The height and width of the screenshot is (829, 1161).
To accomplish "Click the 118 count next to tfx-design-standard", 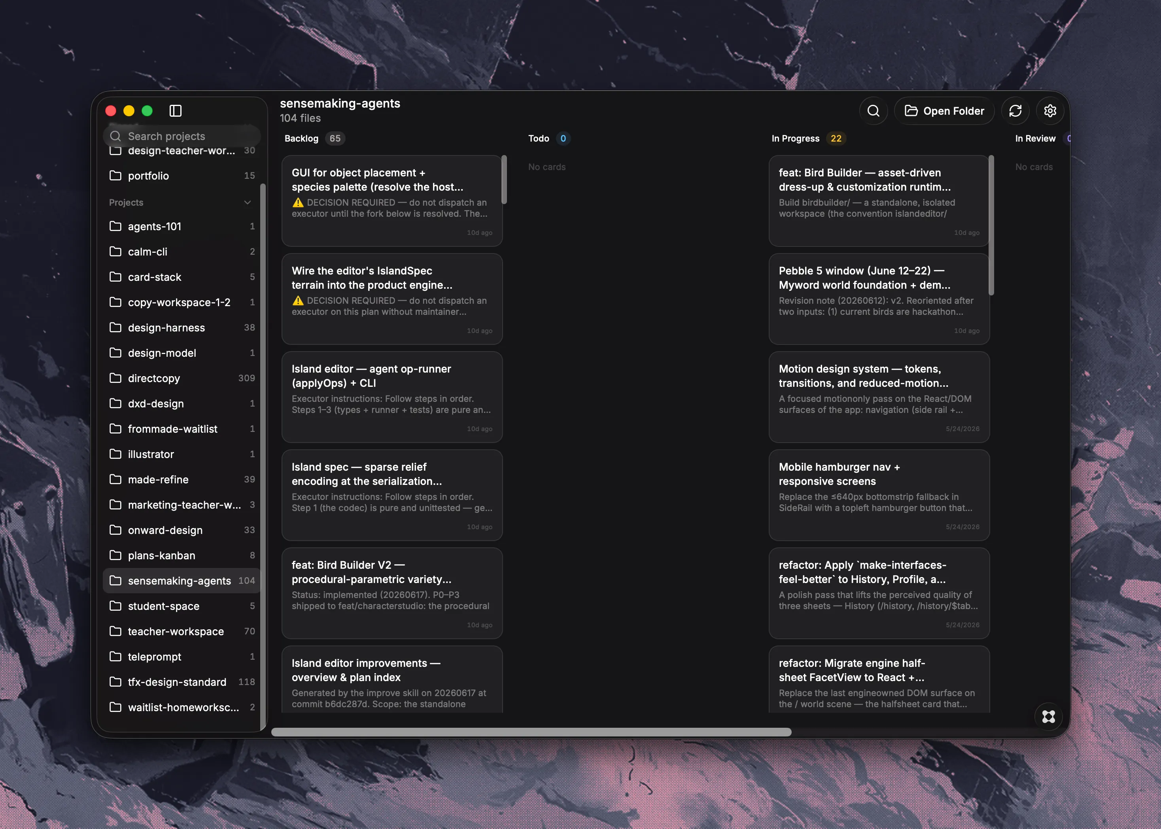I will point(246,681).
